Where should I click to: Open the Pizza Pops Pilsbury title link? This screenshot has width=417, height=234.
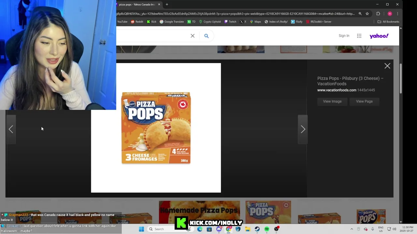350,81
